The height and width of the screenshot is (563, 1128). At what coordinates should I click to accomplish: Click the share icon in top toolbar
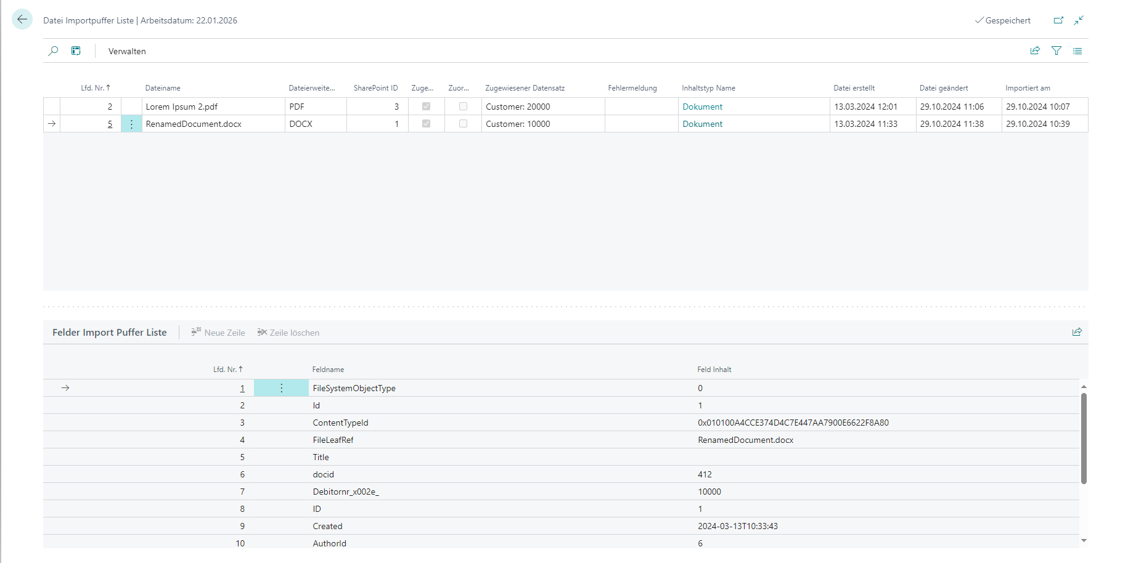click(x=1035, y=51)
